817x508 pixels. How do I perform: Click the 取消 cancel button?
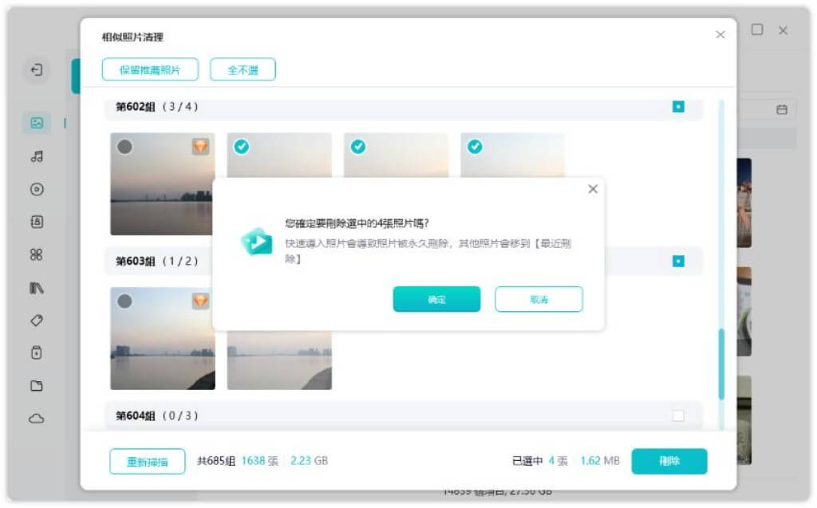click(x=539, y=299)
